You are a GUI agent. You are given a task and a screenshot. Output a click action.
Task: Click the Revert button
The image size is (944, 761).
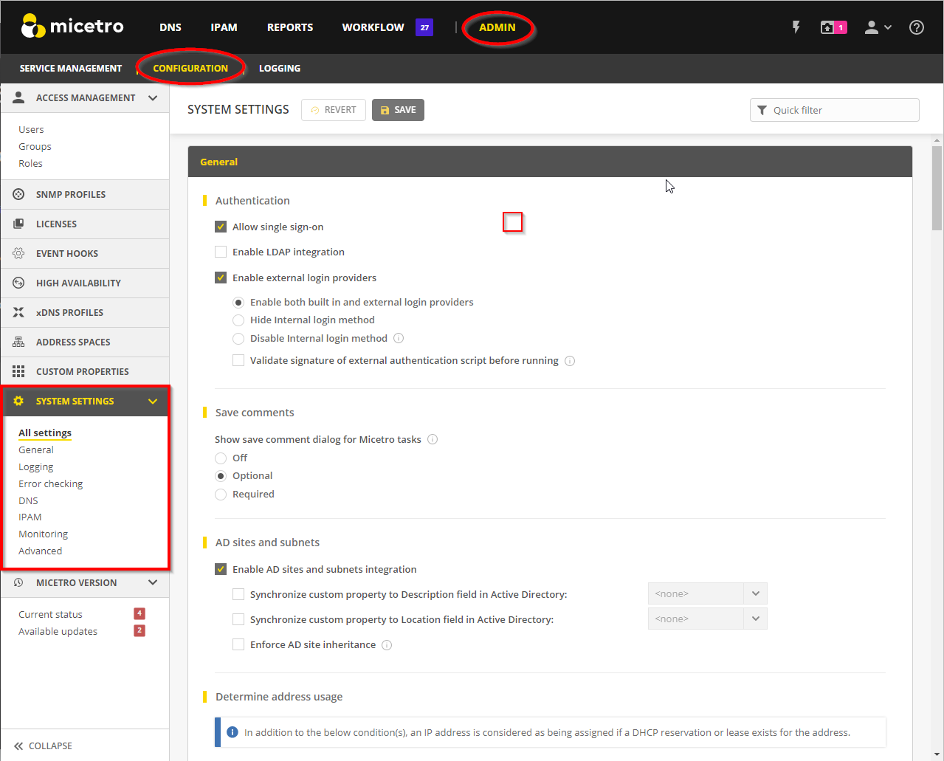click(334, 110)
